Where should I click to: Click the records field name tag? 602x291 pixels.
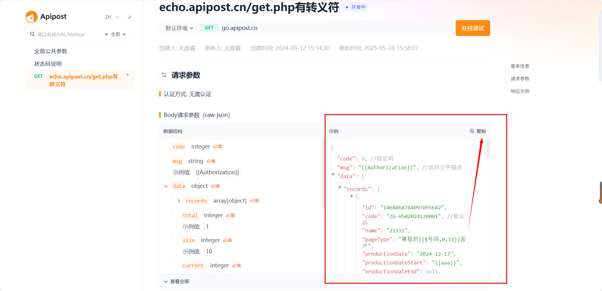click(196, 201)
